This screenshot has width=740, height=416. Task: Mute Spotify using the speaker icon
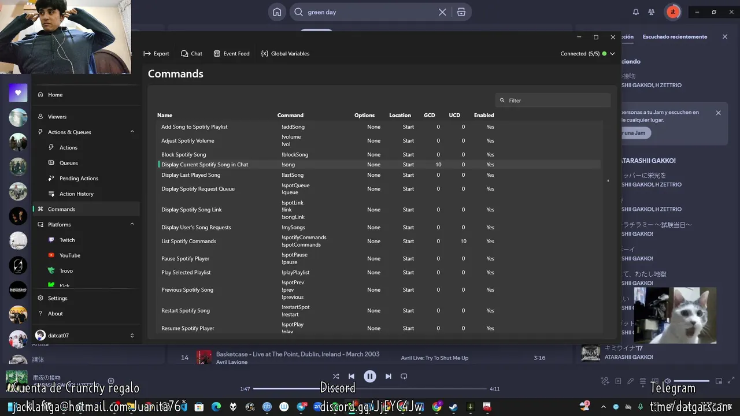pyautogui.click(x=667, y=381)
